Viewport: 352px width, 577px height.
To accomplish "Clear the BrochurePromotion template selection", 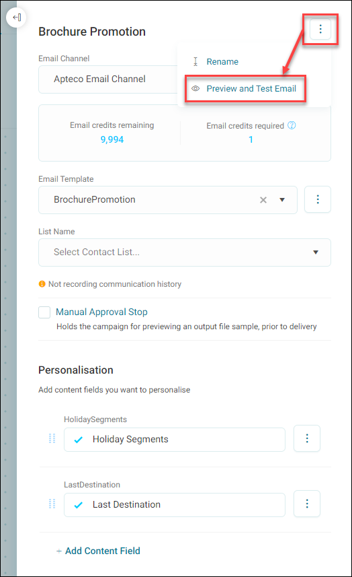I will coord(263,200).
